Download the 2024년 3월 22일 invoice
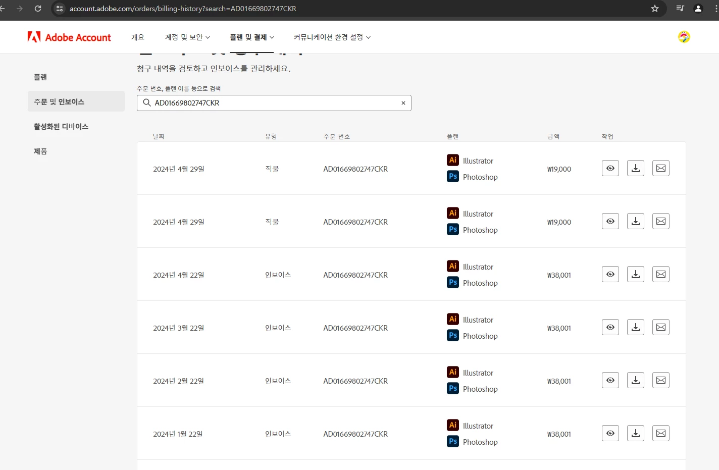This screenshot has width=719, height=470. 635,327
